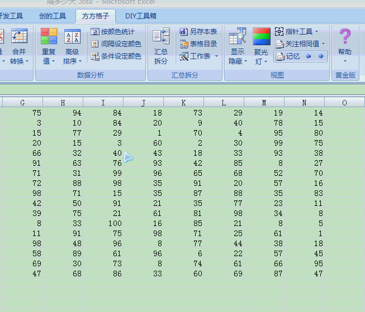Screen dimensions: 365x312
Task: Click 另存本表 save this sheet
Action: click(x=198, y=32)
